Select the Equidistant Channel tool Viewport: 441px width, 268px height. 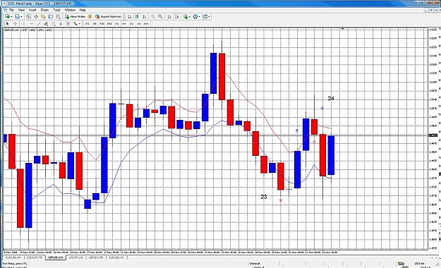(x=46, y=23)
